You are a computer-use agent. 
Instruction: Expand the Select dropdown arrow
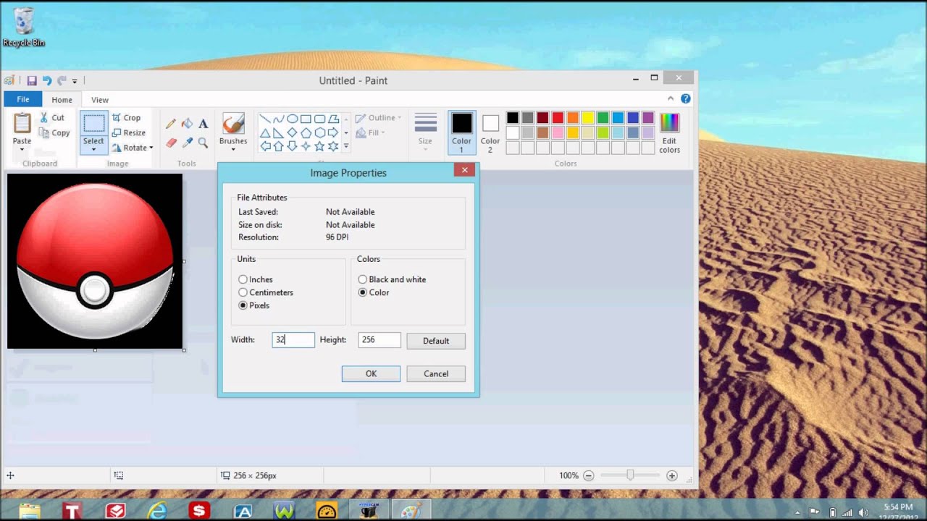(x=93, y=148)
